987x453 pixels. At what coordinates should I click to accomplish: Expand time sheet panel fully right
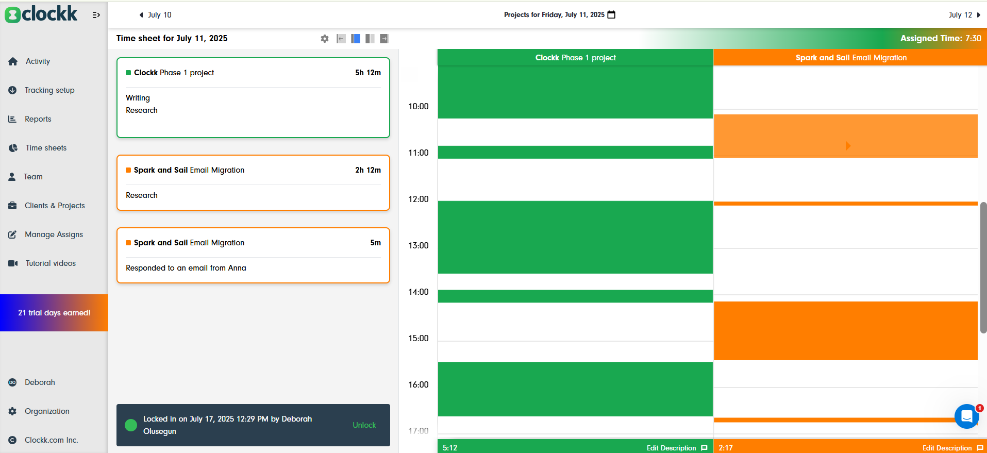point(384,39)
